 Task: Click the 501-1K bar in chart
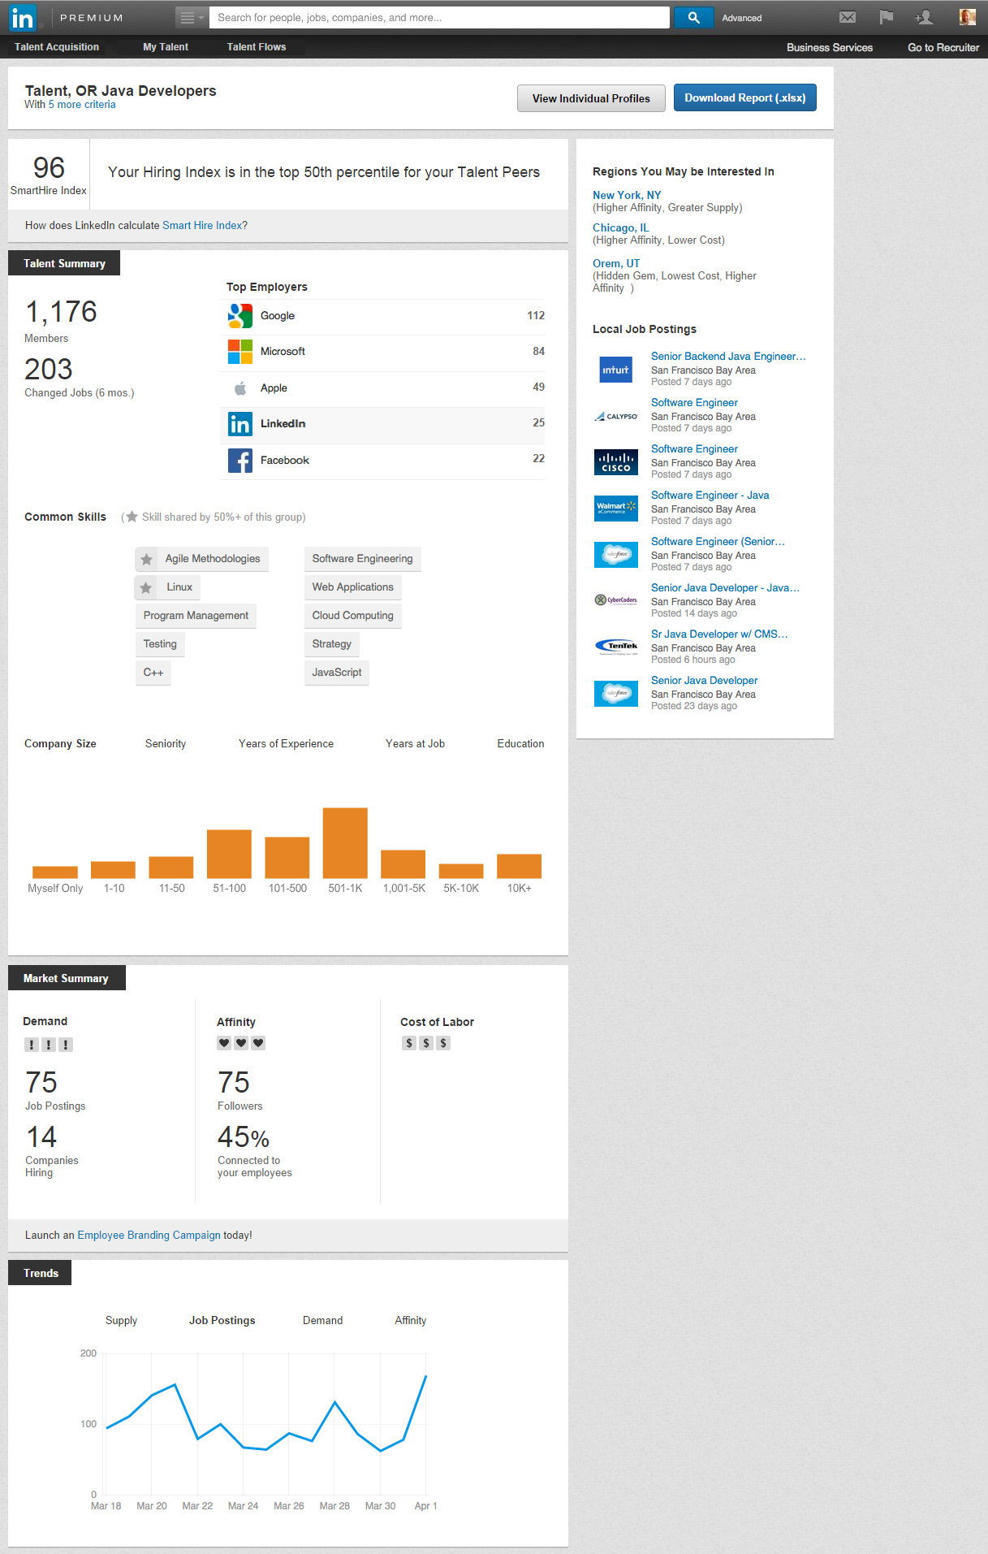[345, 842]
